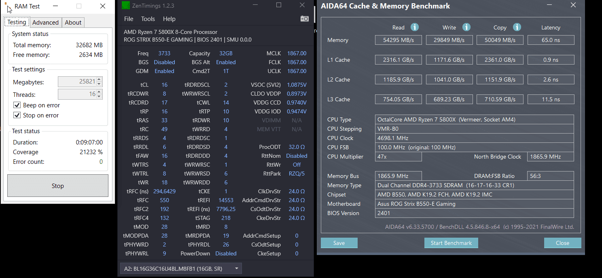The image size is (602, 278).
Task: Maximize the ZenTimings window
Action: pos(279,5)
